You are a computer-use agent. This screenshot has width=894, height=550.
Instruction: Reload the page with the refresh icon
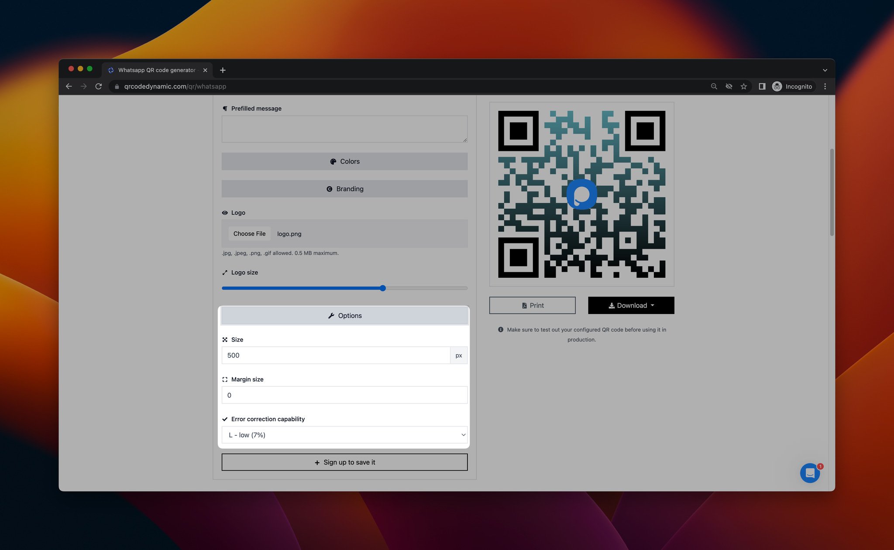[x=99, y=86]
